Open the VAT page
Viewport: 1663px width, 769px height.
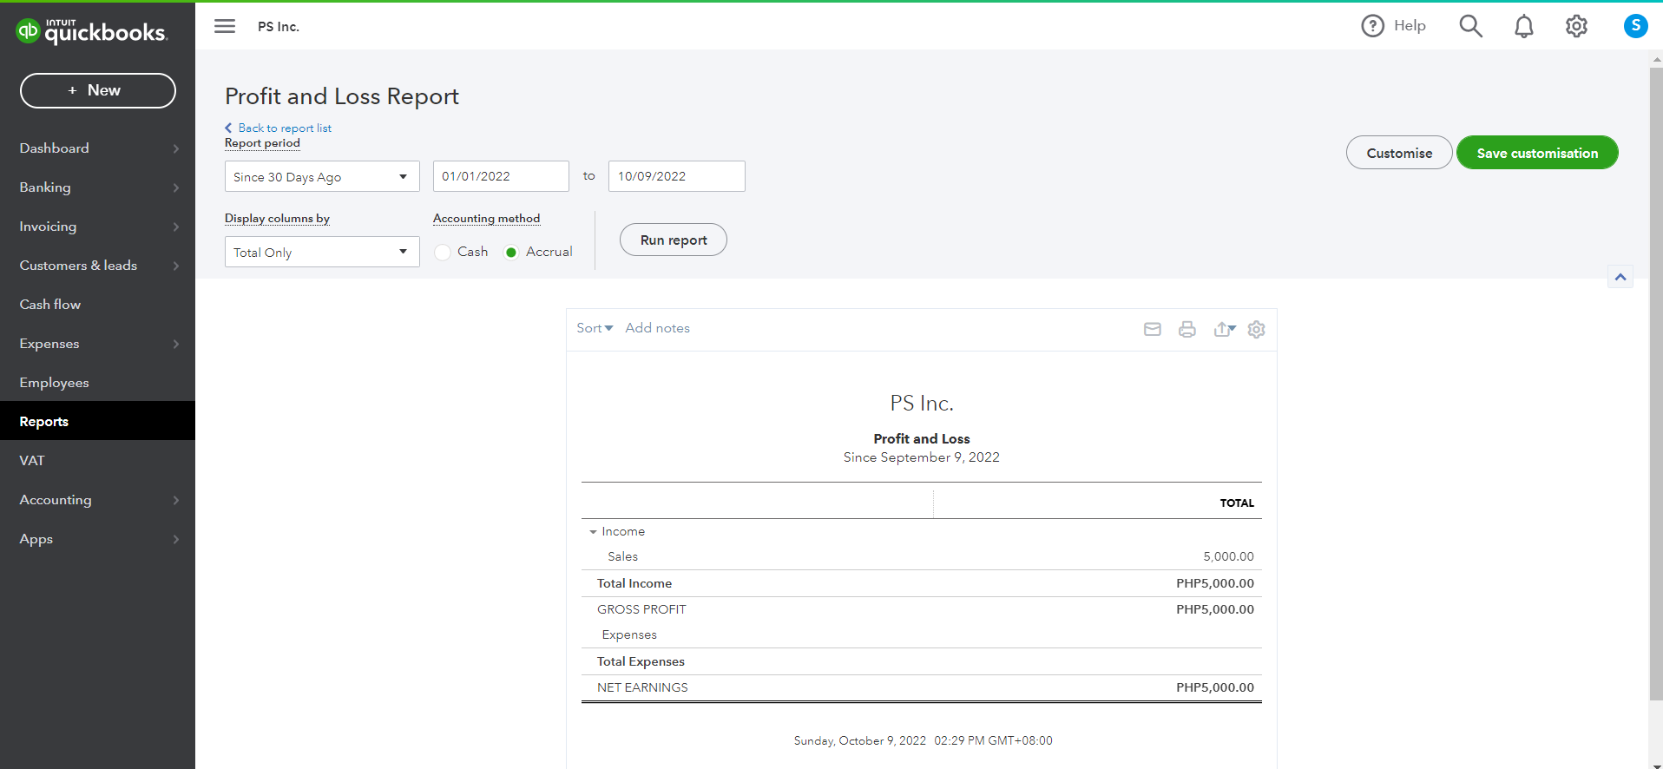coord(97,461)
